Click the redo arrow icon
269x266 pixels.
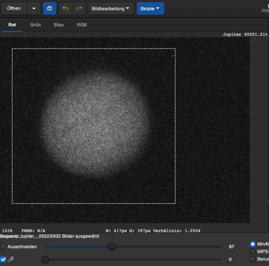tap(79, 9)
